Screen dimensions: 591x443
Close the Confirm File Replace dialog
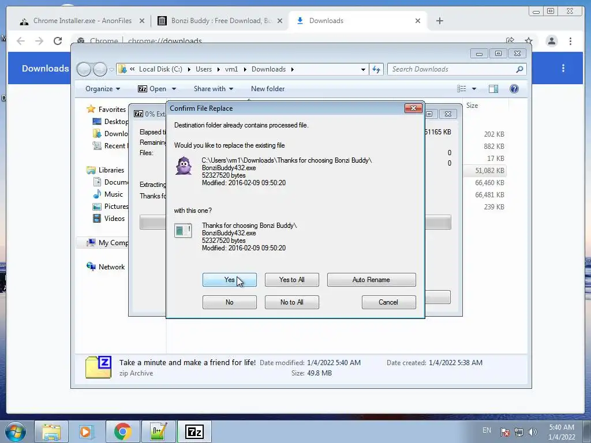pos(413,108)
